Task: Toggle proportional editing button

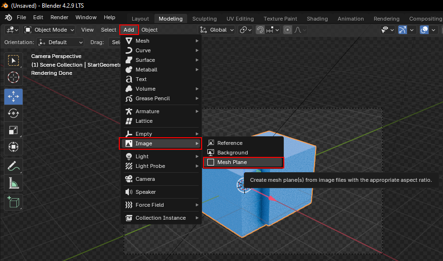Action: [x=288, y=30]
